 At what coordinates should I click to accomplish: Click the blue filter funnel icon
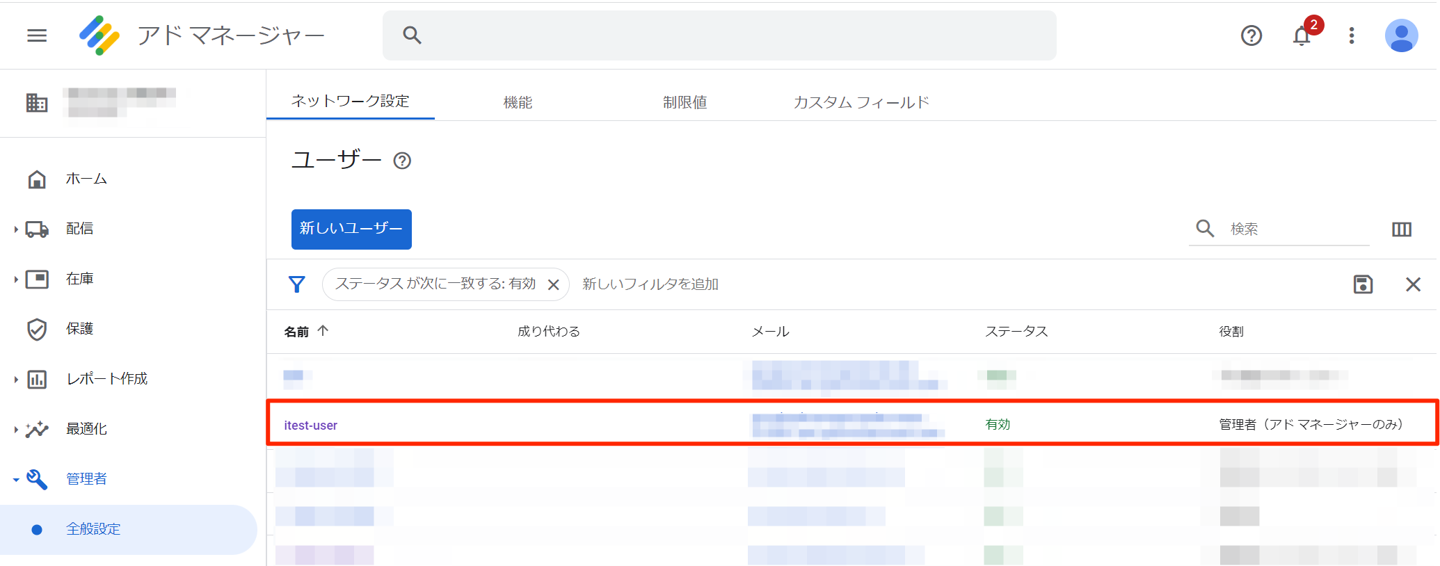[297, 284]
